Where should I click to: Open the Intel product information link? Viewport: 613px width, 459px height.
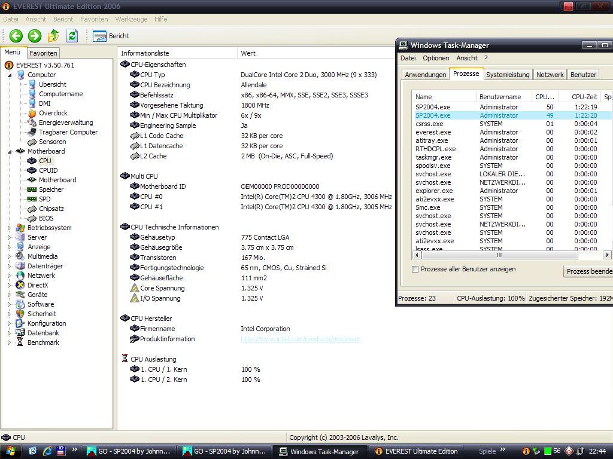tap(301, 339)
